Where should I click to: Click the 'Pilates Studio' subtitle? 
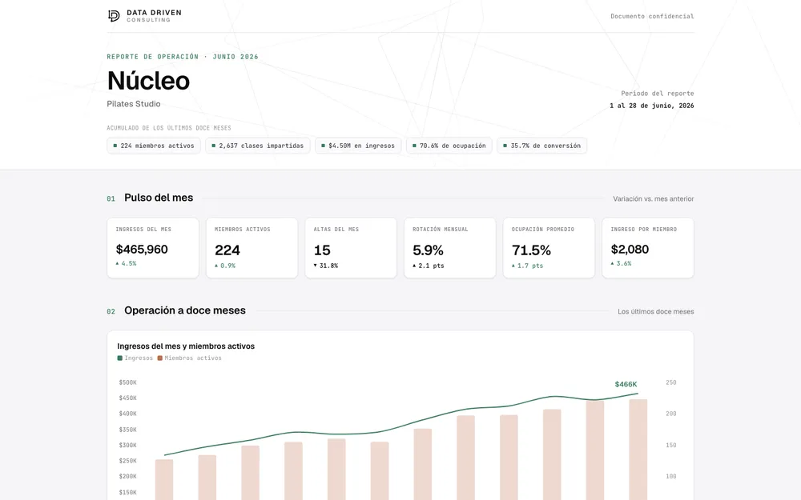pos(133,103)
